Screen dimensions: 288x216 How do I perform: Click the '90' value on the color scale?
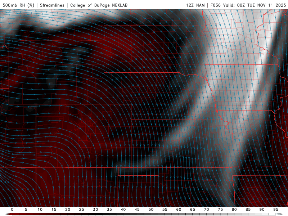(x=262, y=210)
